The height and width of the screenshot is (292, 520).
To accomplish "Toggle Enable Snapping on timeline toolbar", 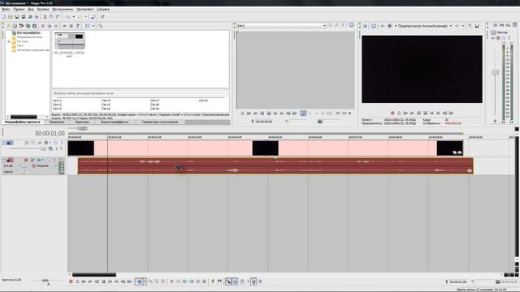I will tap(228, 281).
